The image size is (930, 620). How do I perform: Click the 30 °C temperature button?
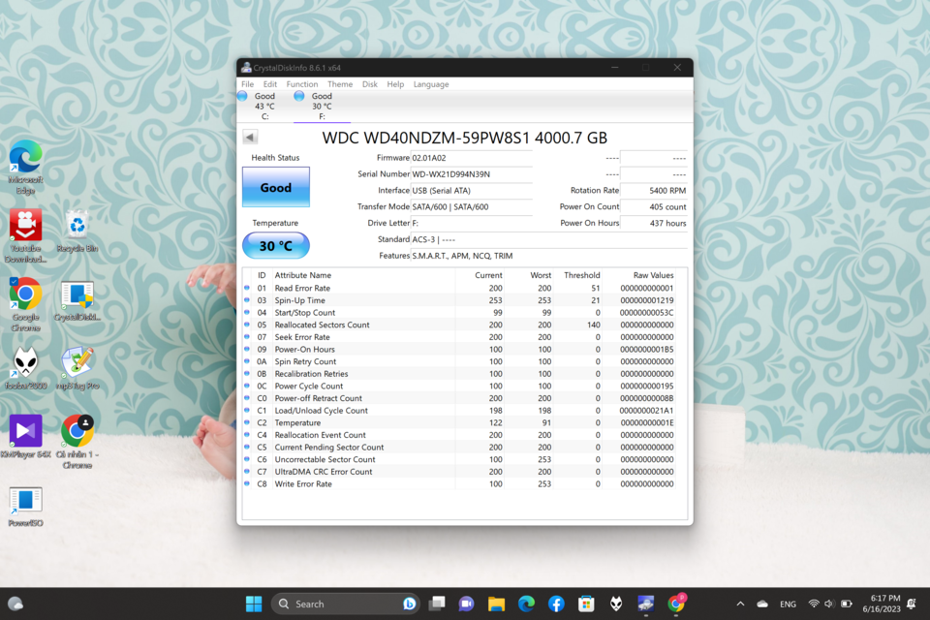pos(276,246)
